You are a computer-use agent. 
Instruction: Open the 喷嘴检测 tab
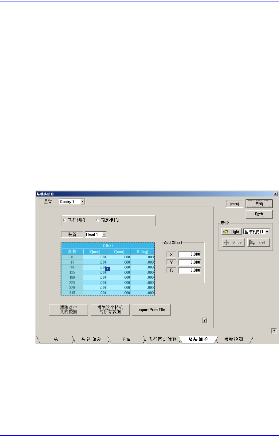pyautogui.click(x=234, y=339)
